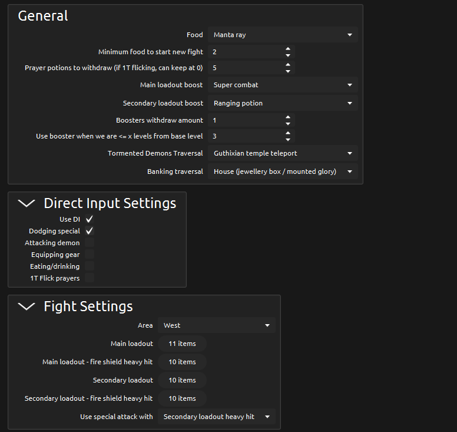Expand the Secondary loadout boost dropdown
This screenshot has height=432, width=457.
283,103
